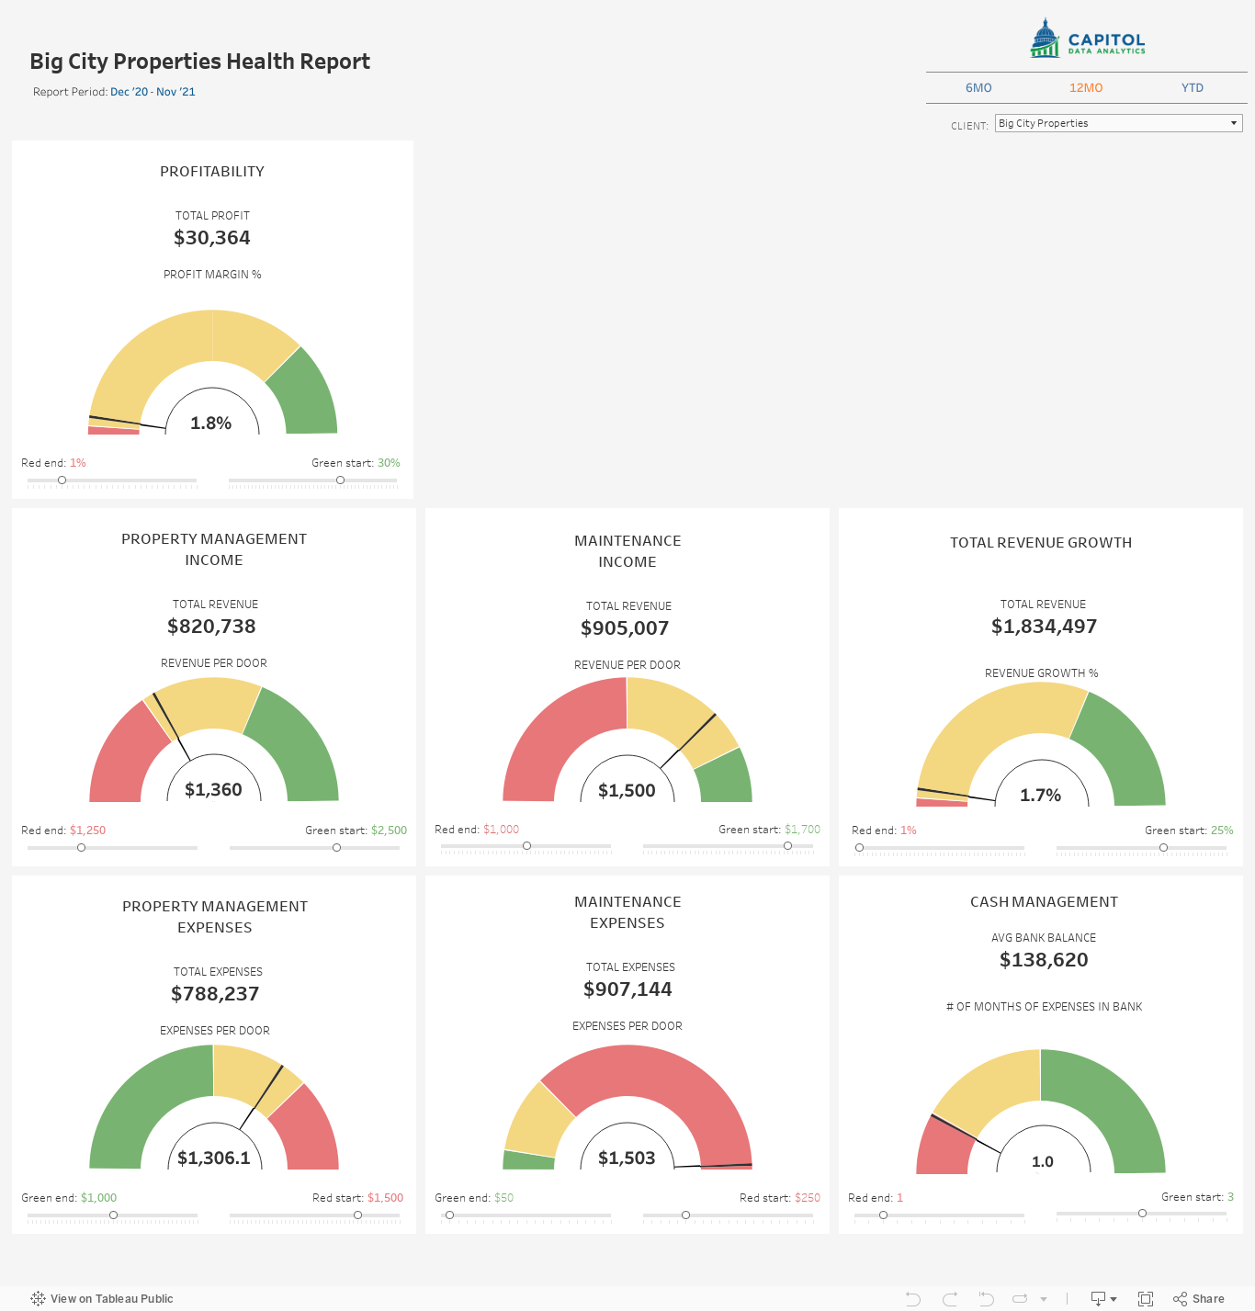The image size is (1255, 1311).
Task: Click the Big City Properties Health Report title
Action: pos(199,62)
